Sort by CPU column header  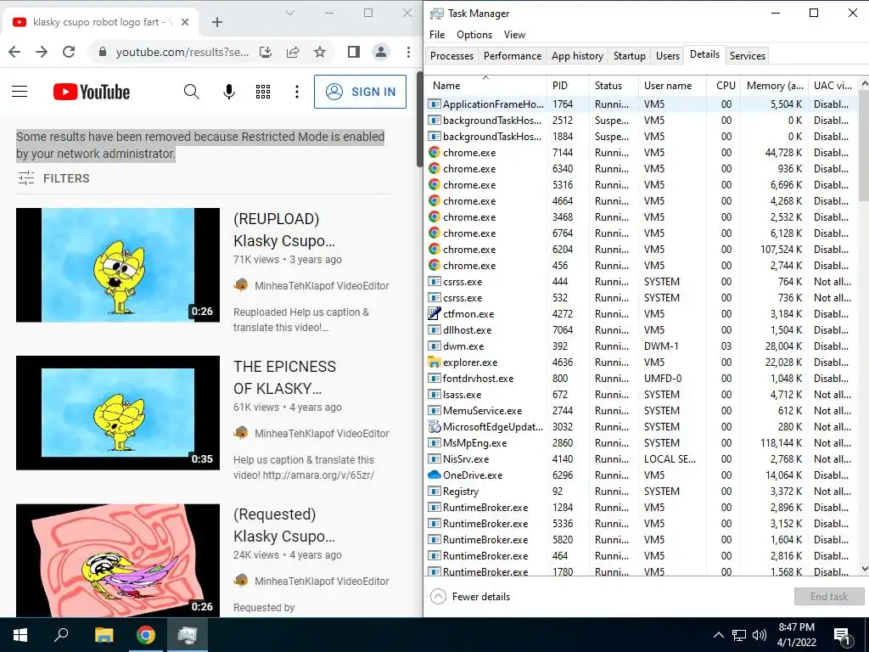tap(725, 86)
